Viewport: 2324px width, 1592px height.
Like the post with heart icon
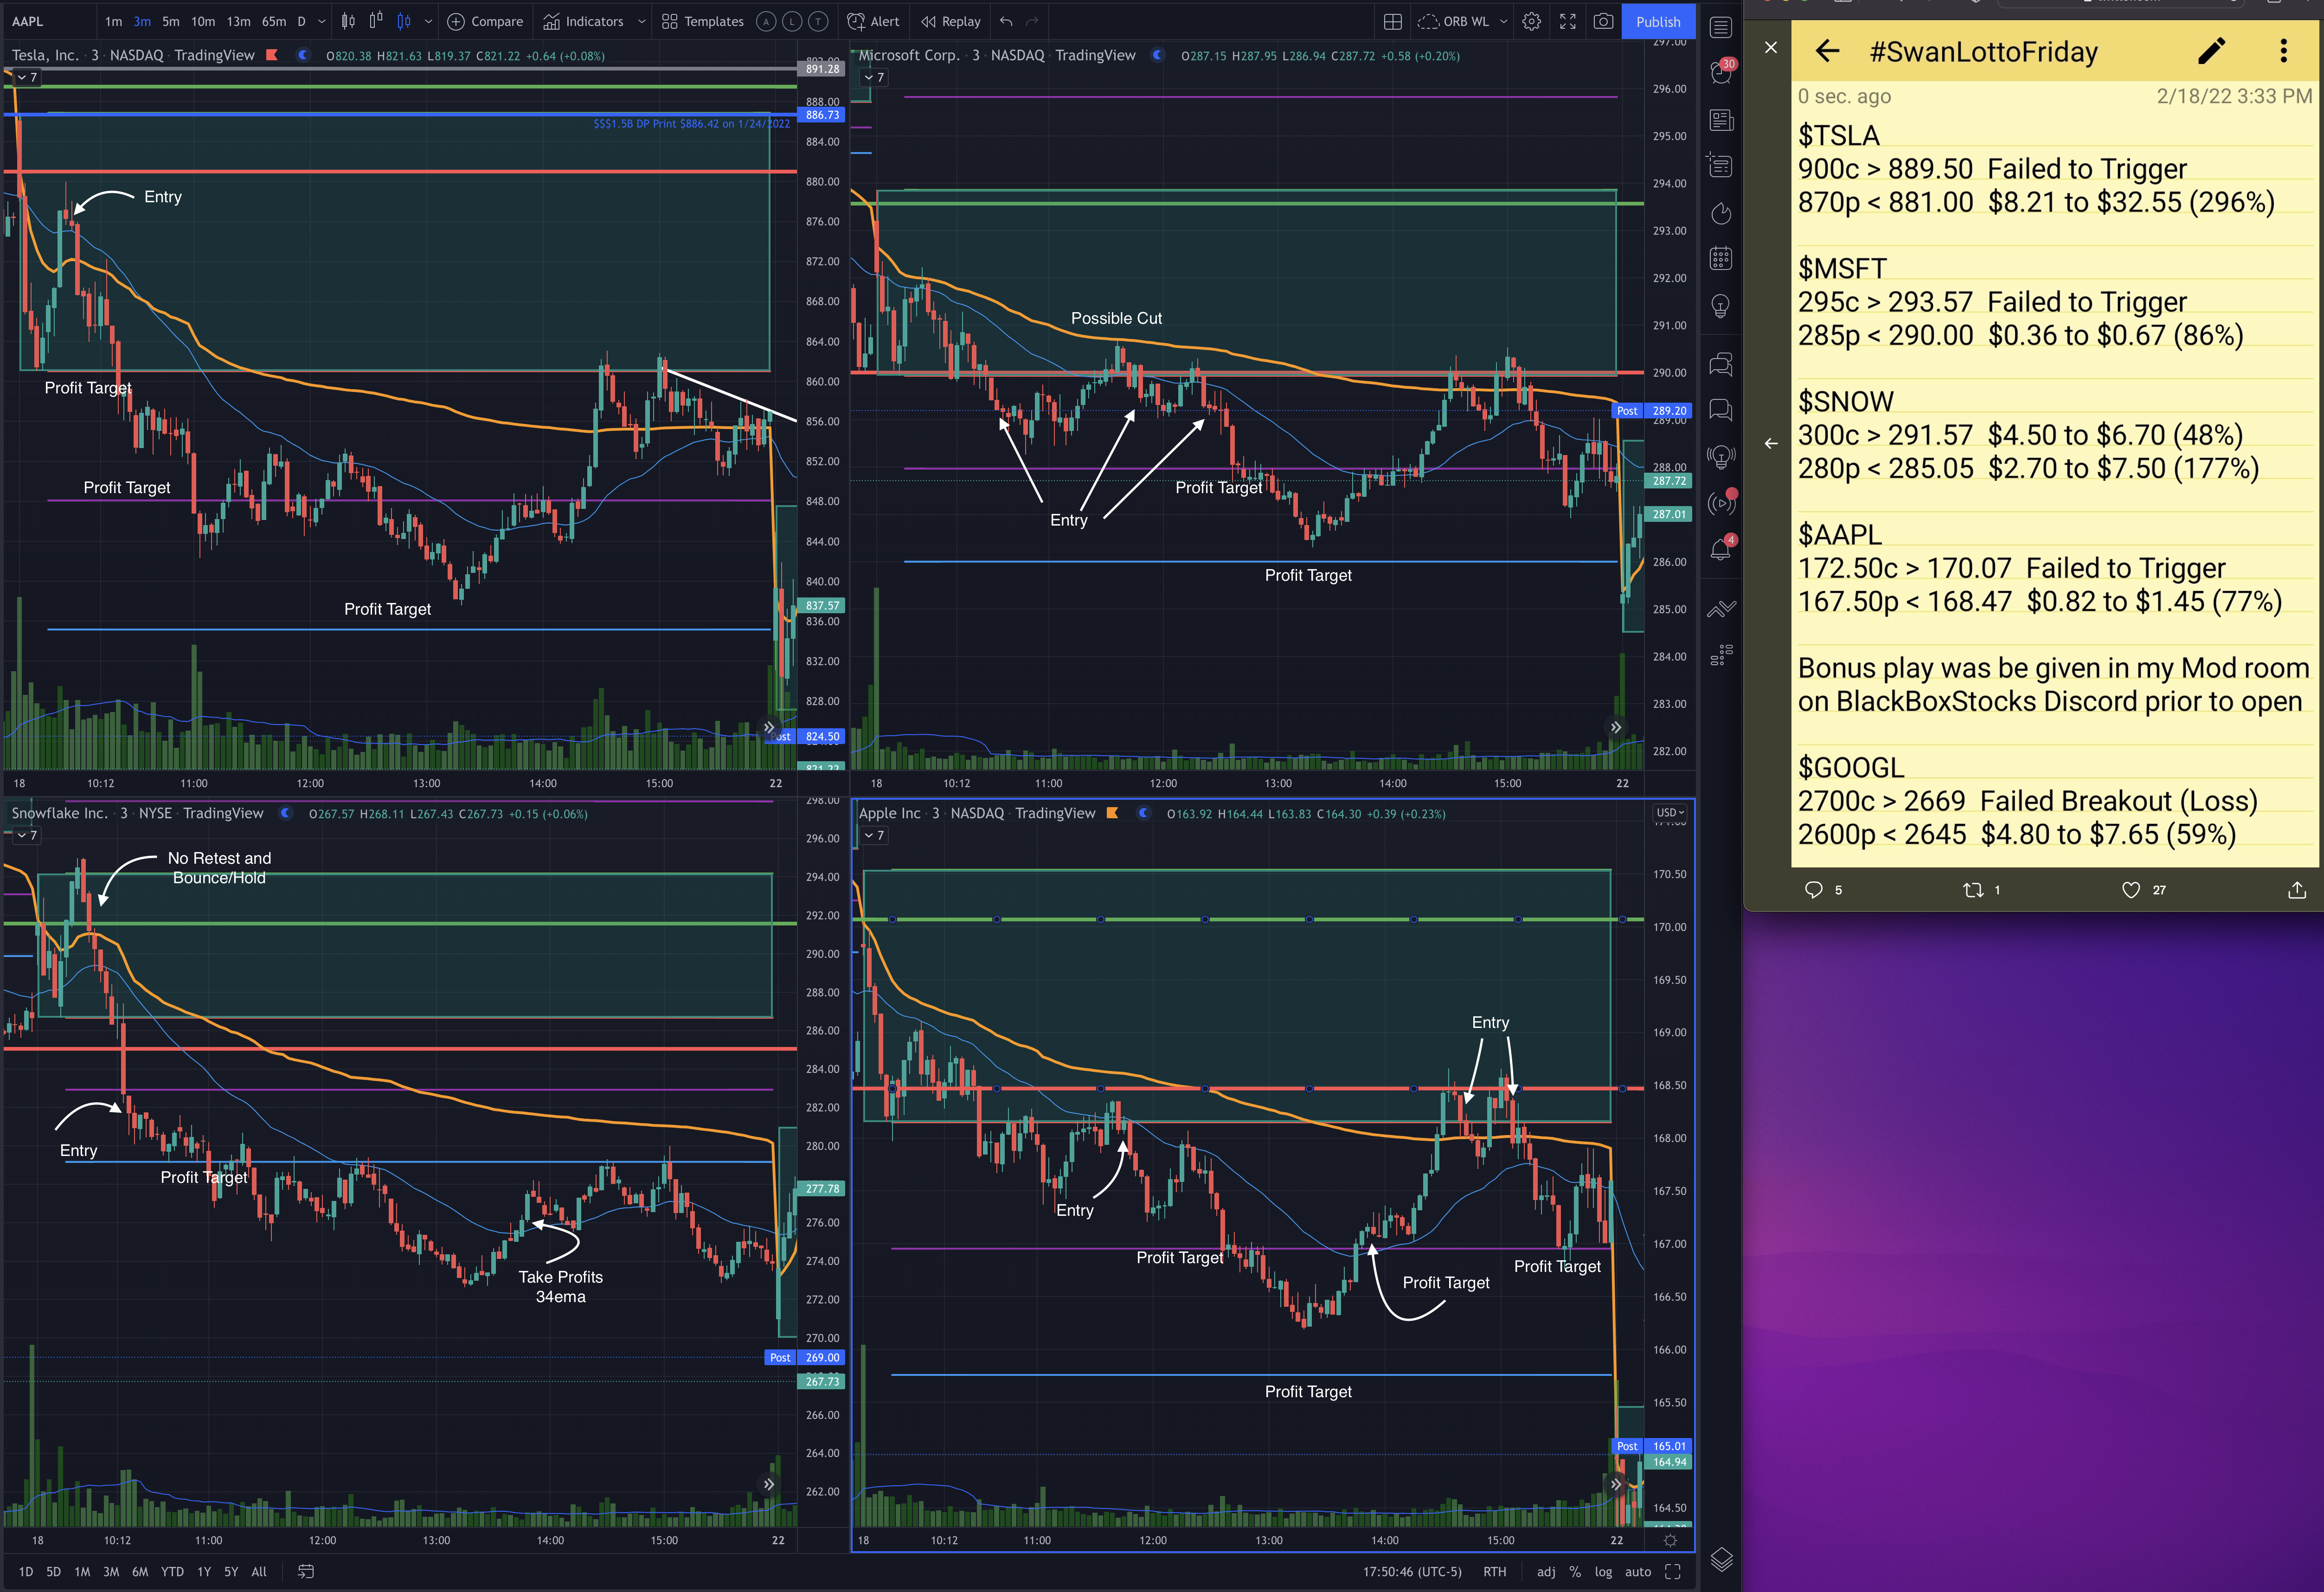(2130, 890)
